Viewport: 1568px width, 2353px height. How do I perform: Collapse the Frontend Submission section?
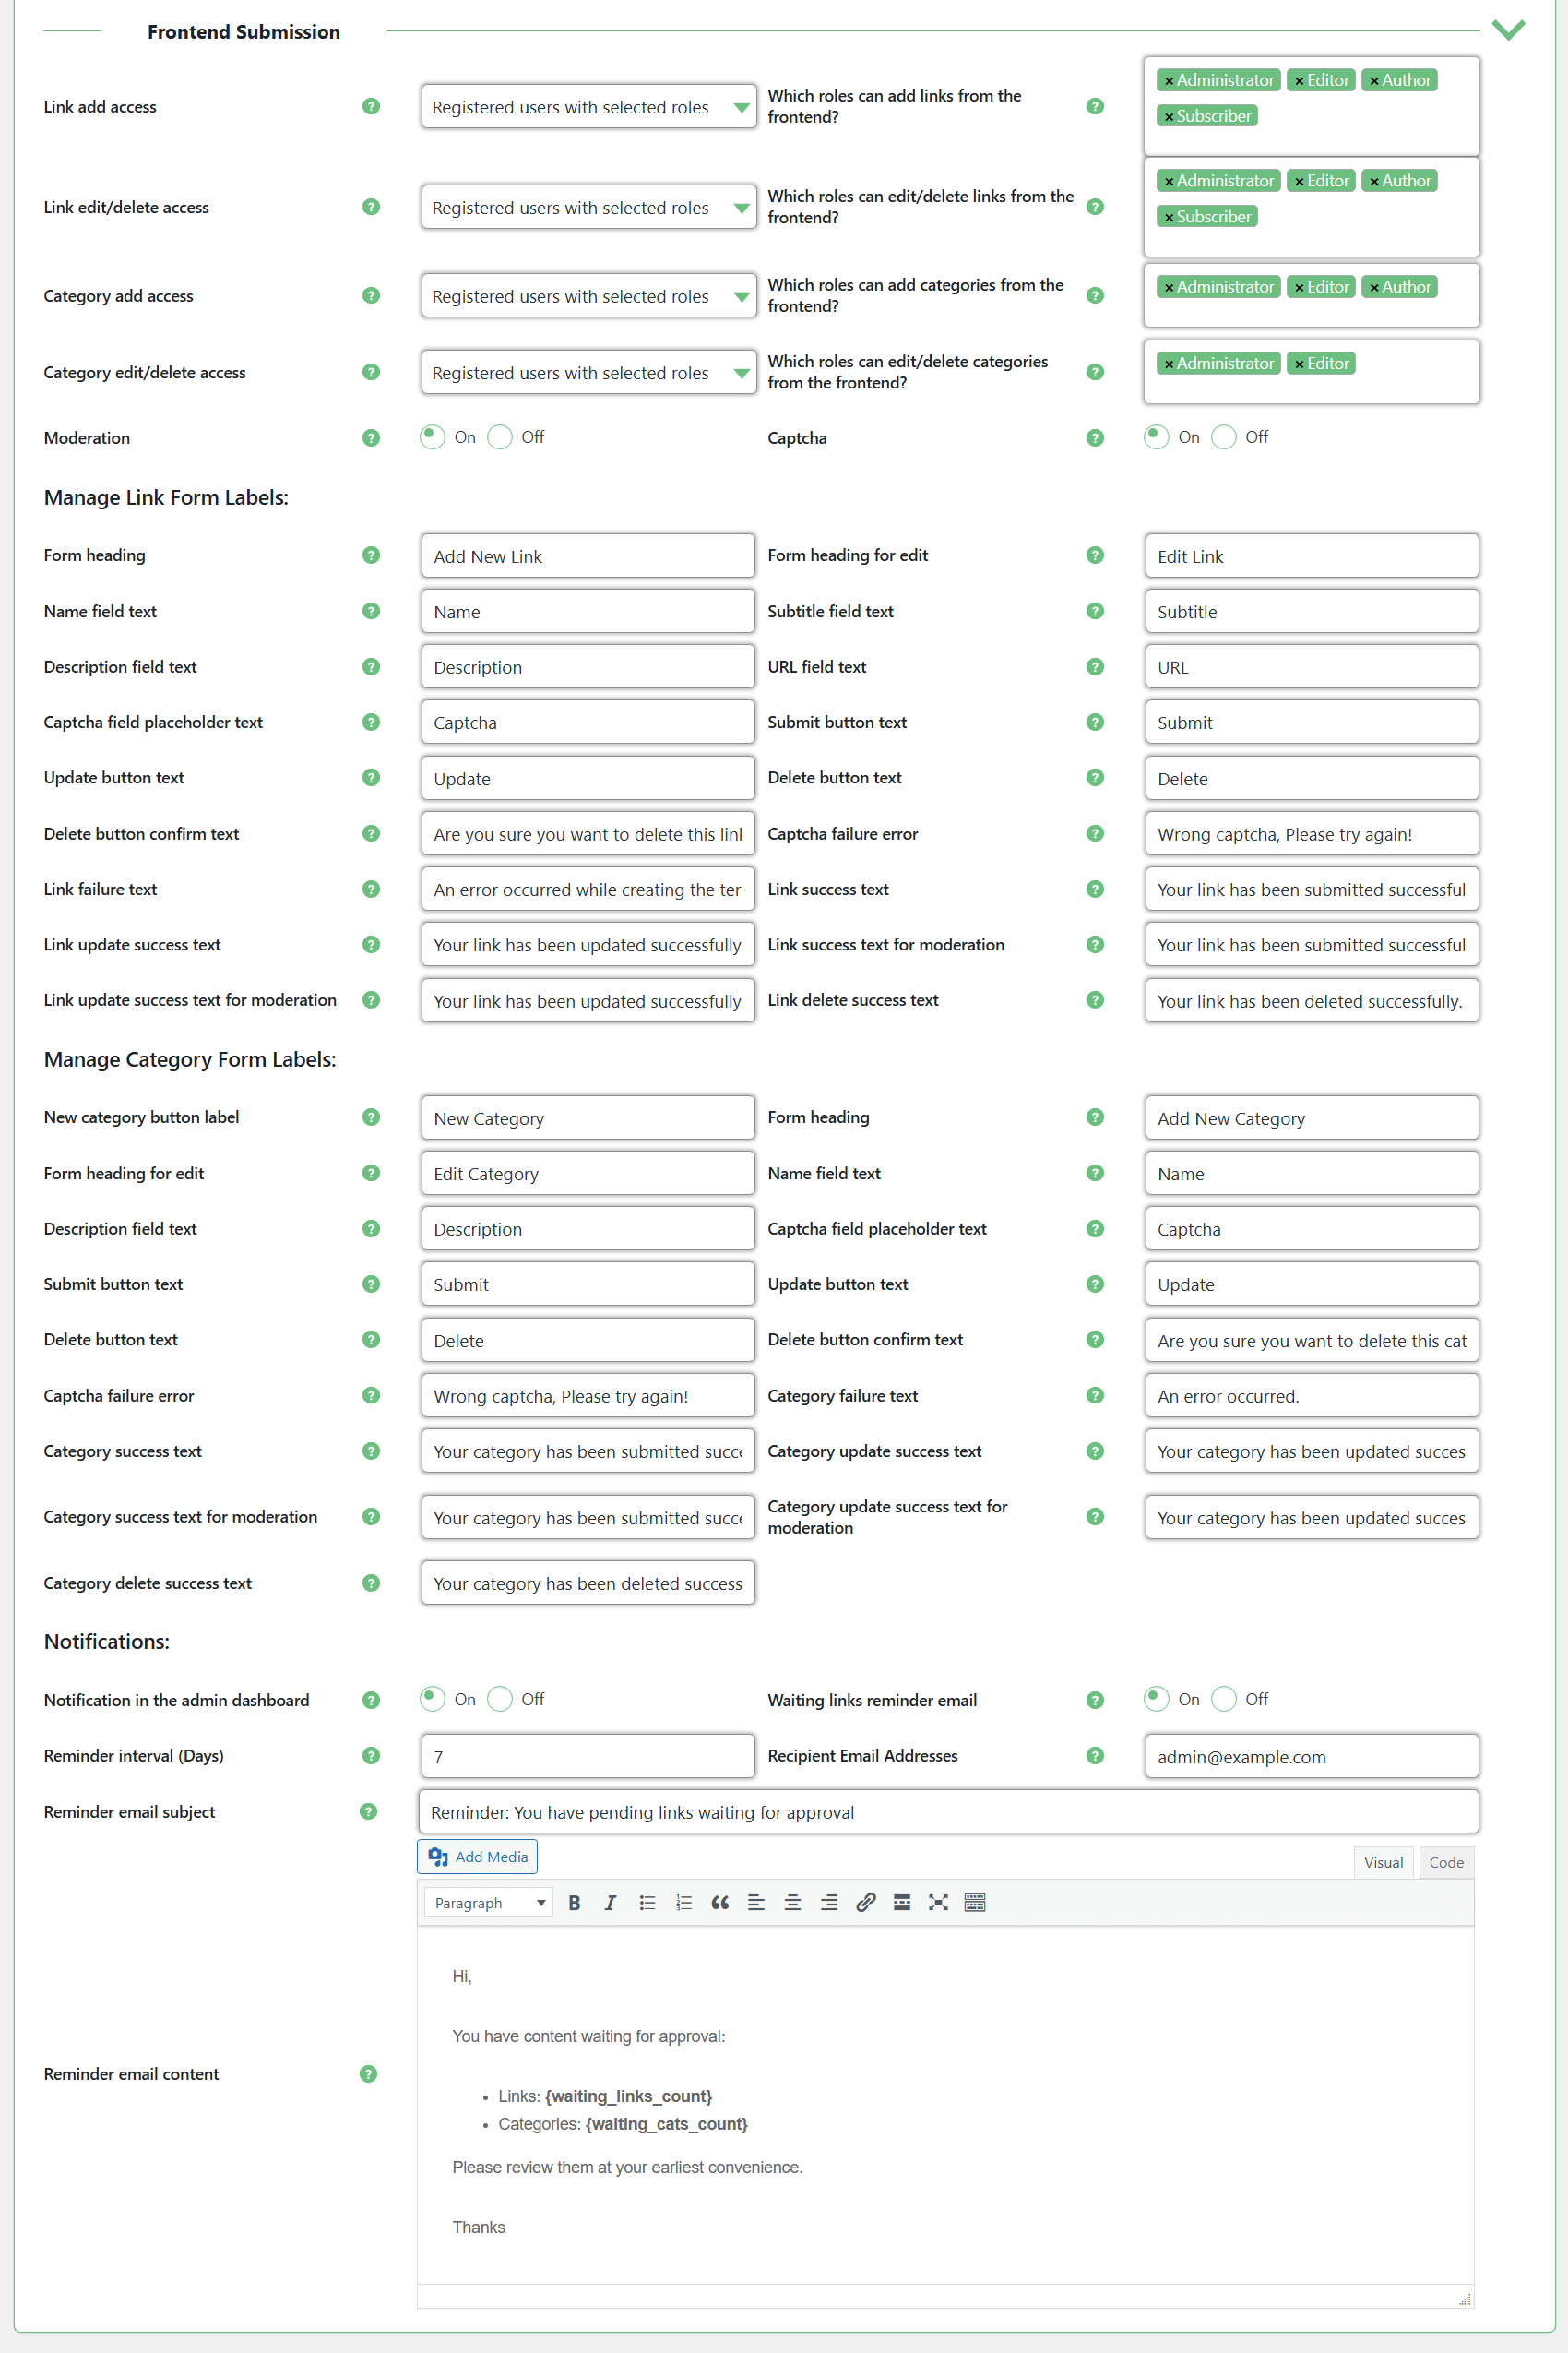click(x=1508, y=30)
